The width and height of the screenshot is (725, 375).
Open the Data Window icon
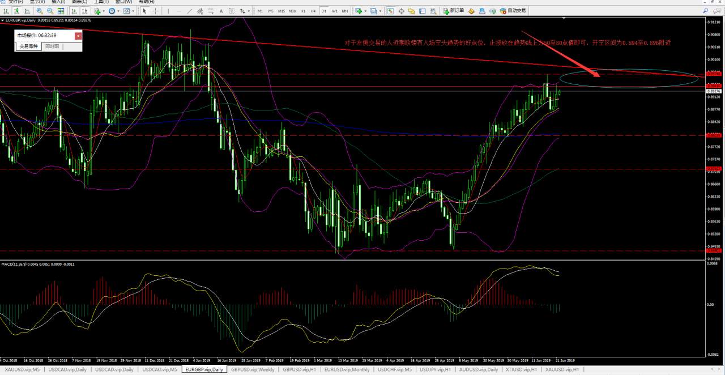click(402, 11)
